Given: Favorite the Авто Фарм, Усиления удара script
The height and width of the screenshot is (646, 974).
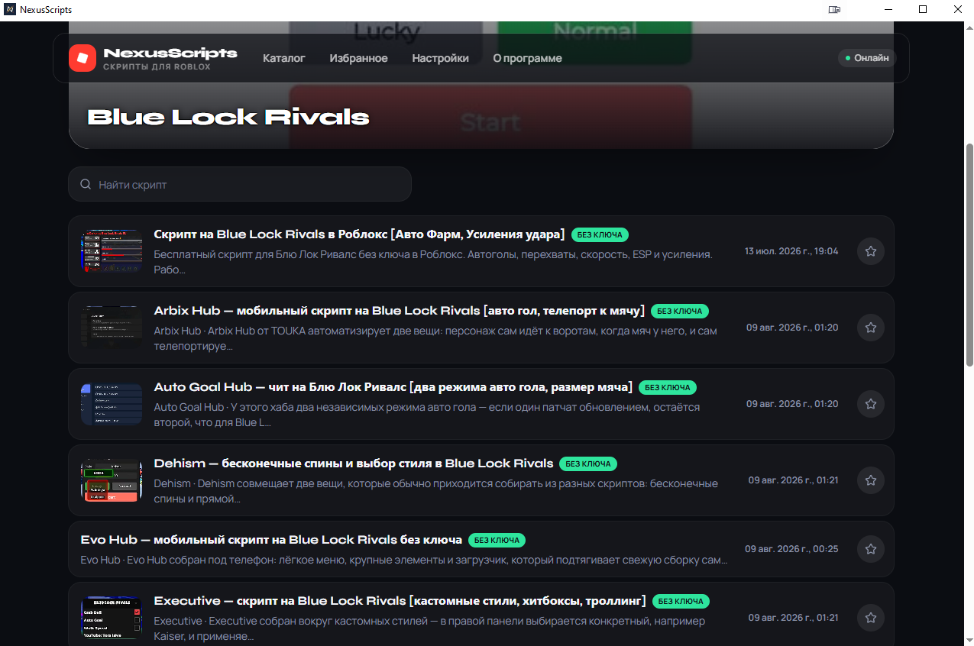Looking at the screenshot, I should tap(871, 250).
